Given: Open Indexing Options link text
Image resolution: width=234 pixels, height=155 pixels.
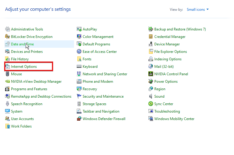Looking at the screenshot, I should (168, 59).
